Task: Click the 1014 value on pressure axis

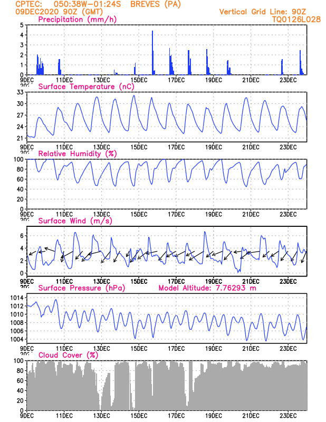Action: point(17,298)
